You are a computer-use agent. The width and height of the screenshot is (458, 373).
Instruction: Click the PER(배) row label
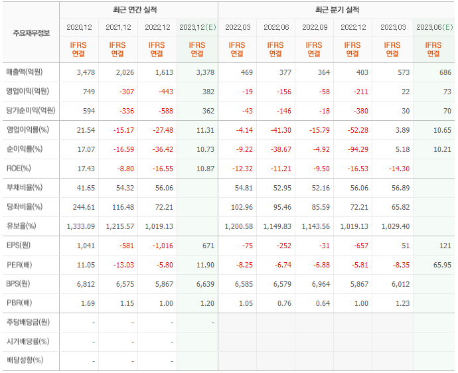tap(19, 265)
